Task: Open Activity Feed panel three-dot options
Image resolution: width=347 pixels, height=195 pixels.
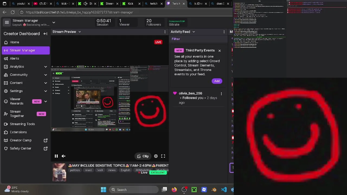Action: point(224,32)
